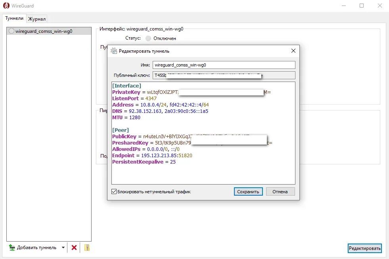The image size is (389, 259).
Task: Click the add tunnel icon beside Добавить туннель
Action: (x=11, y=248)
